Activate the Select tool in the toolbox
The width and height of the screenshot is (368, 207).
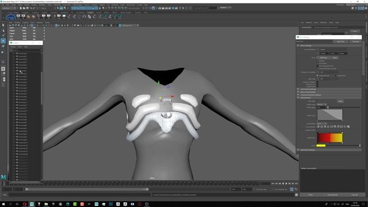[x=3, y=25]
